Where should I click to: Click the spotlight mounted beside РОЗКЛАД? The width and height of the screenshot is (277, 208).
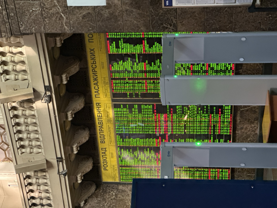pos(62,167)
